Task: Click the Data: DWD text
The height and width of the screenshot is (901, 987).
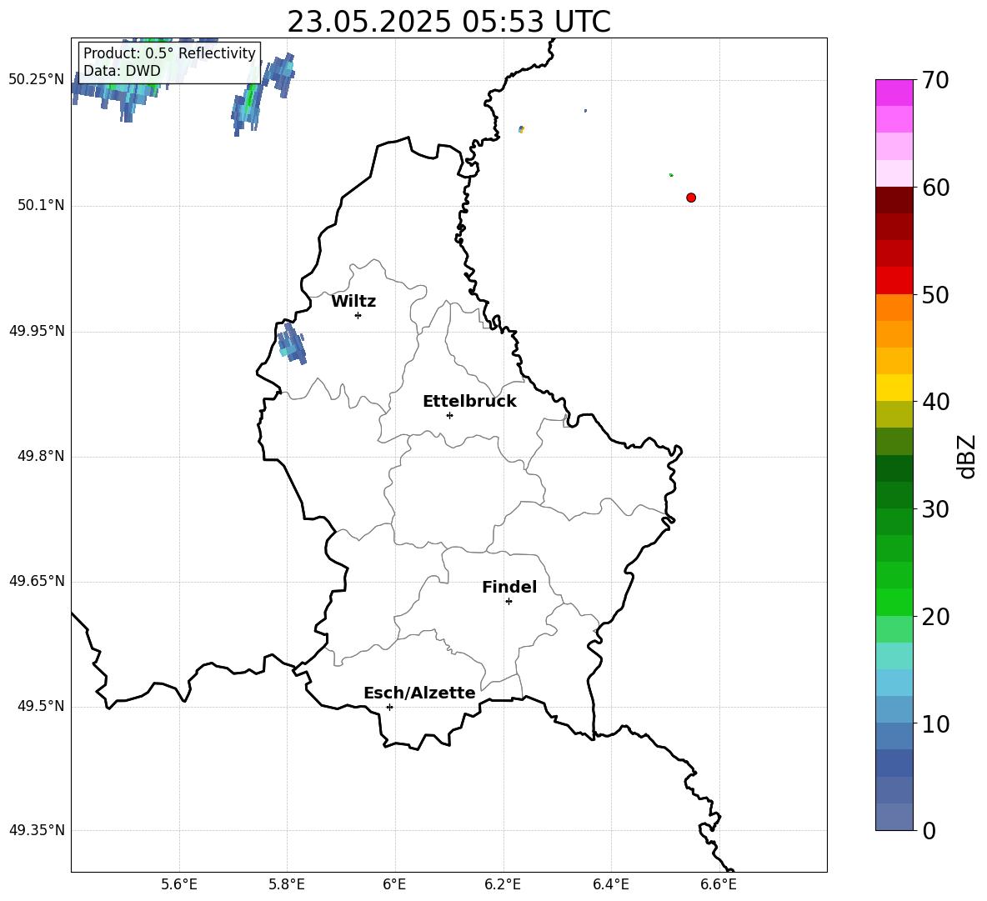Action: click(x=122, y=71)
